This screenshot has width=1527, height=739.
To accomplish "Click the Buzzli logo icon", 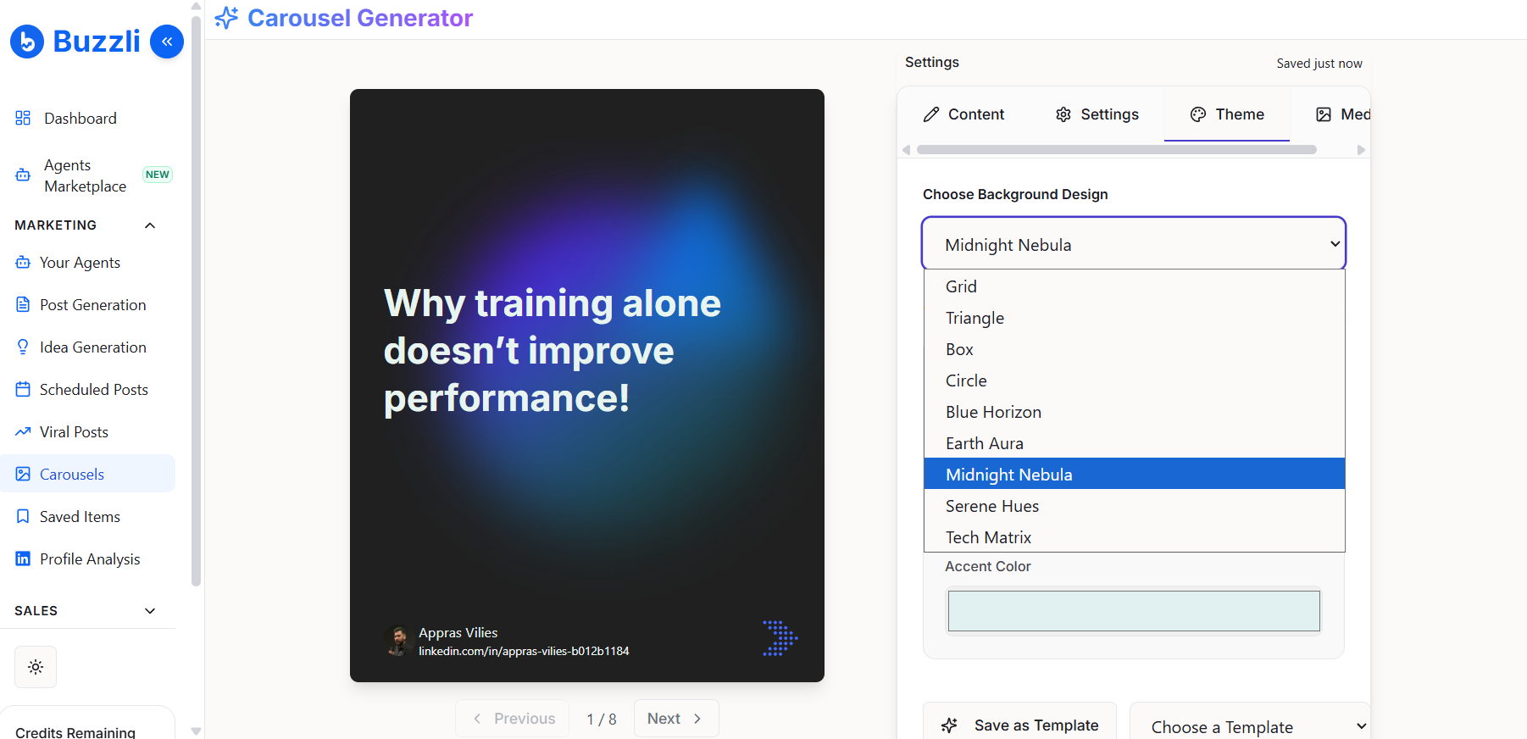I will pyautogui.click(x=27, y=42).
